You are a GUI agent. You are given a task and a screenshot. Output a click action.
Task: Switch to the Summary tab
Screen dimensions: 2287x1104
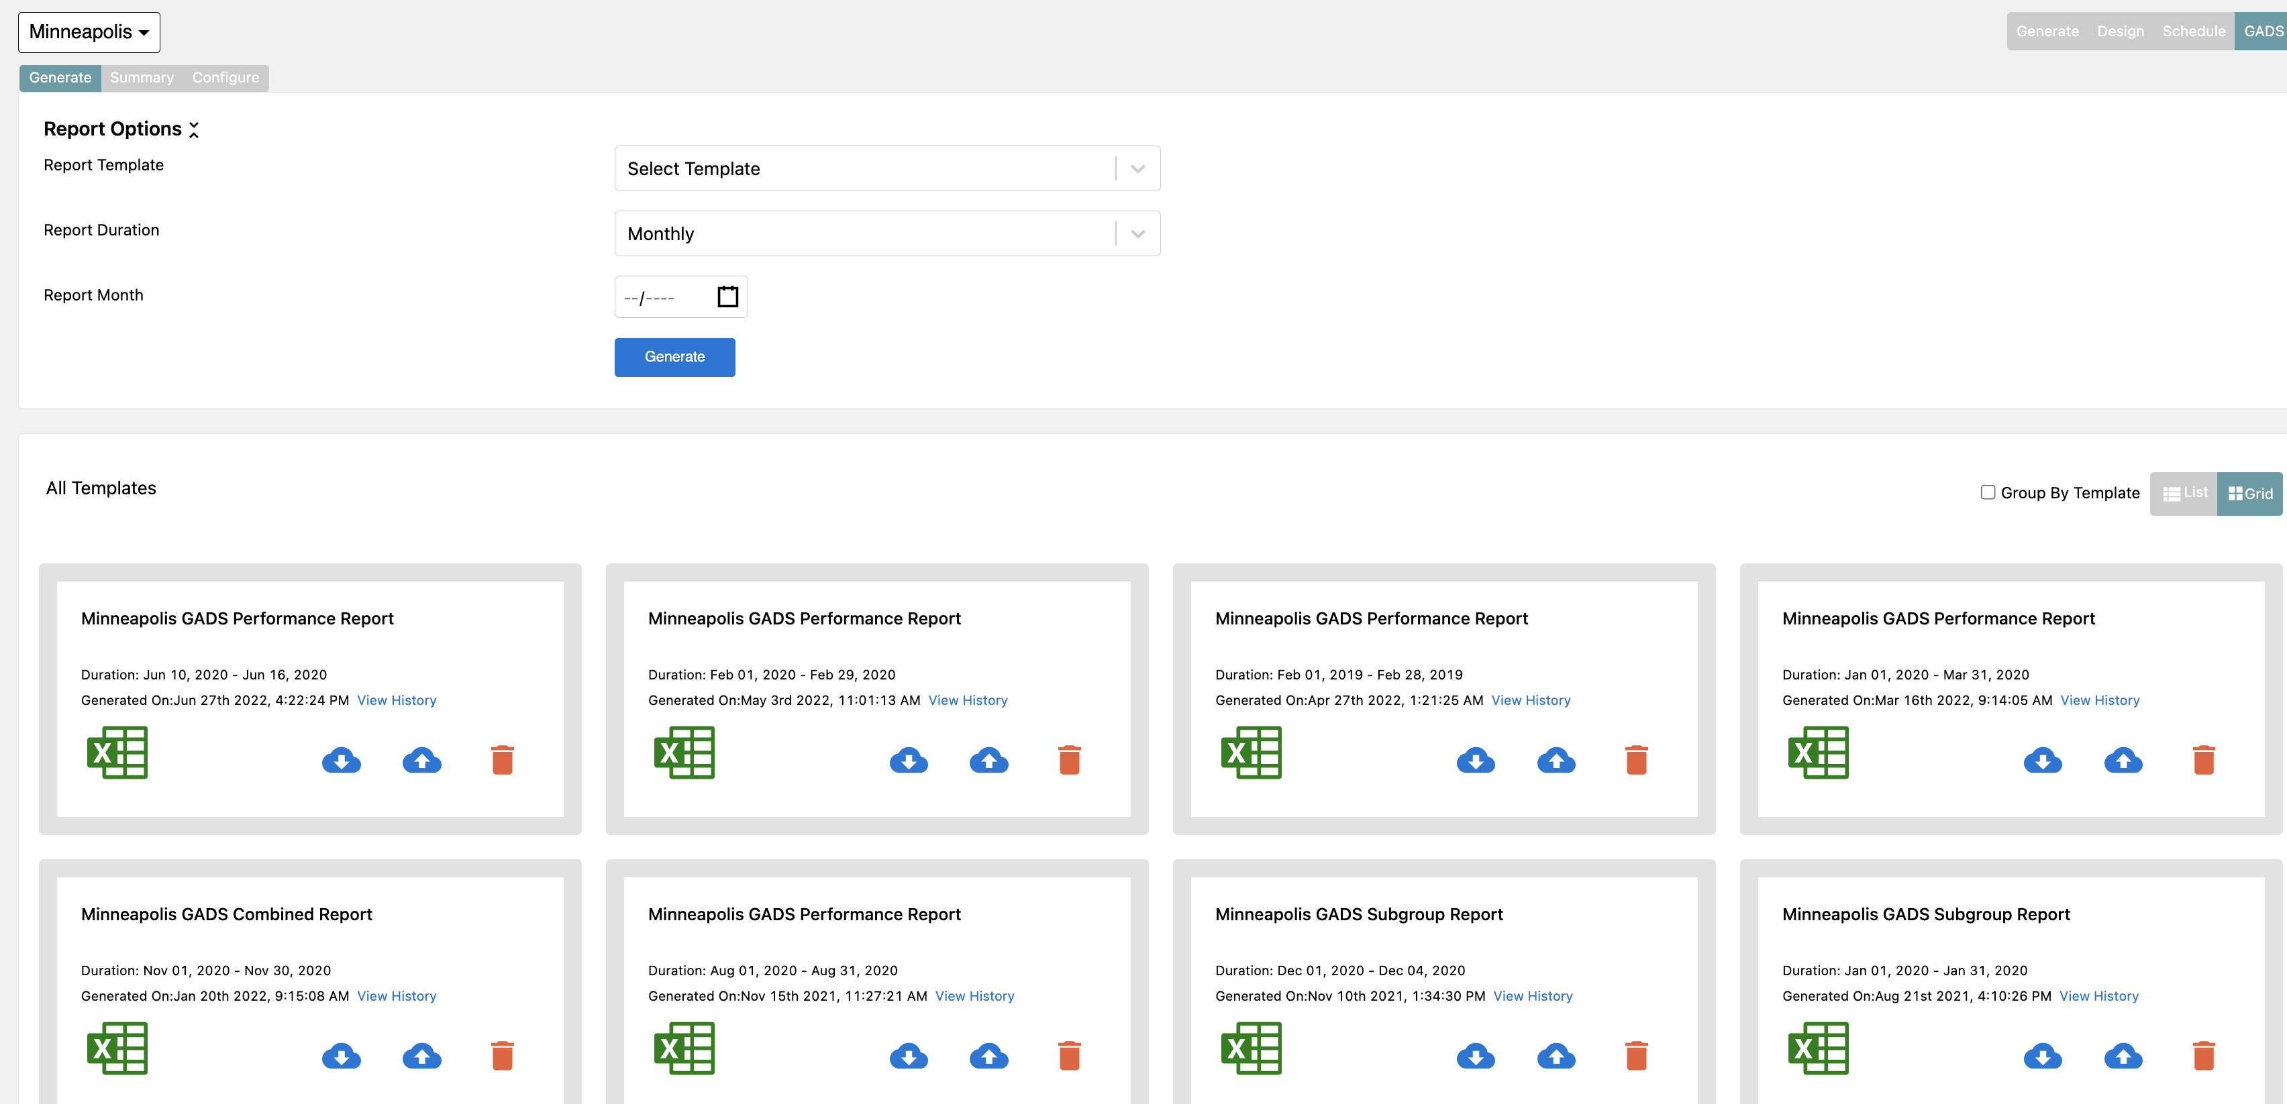coord(141,78)
